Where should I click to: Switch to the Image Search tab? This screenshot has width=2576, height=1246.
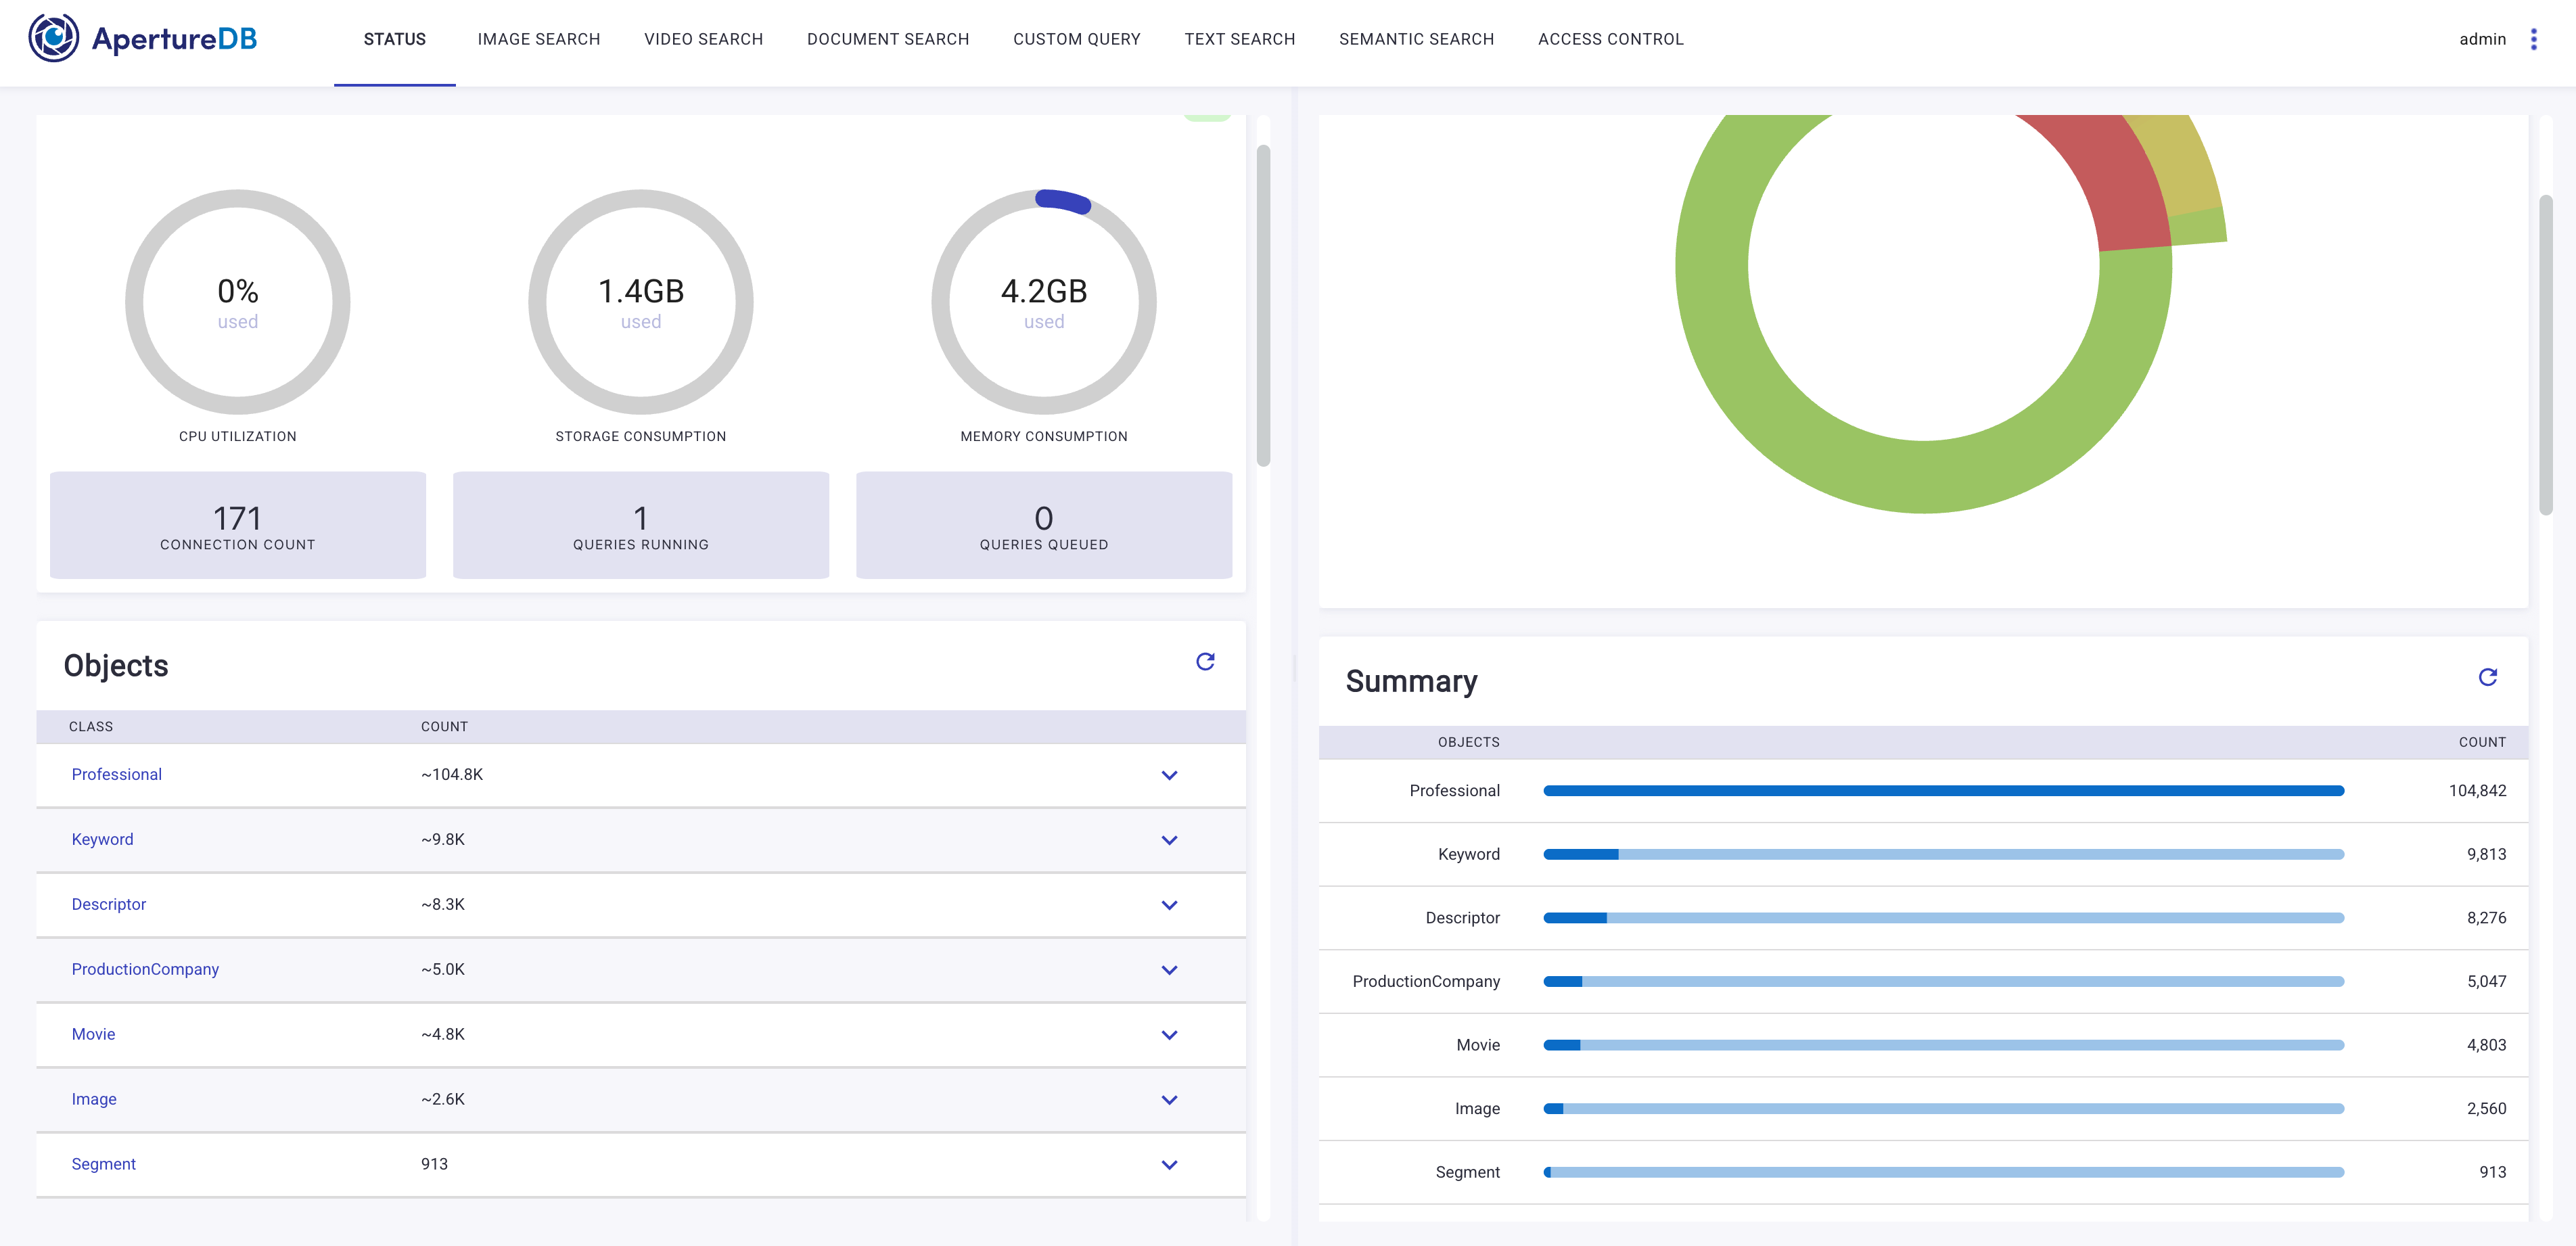(x=538, y=39)
